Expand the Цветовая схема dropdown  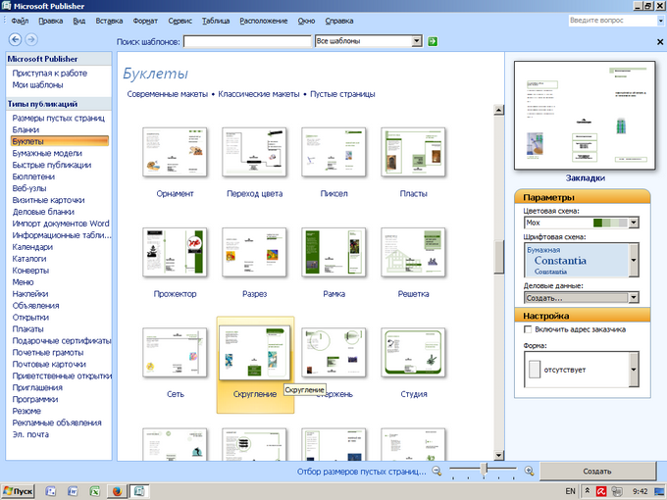click(x=634, y=224)
